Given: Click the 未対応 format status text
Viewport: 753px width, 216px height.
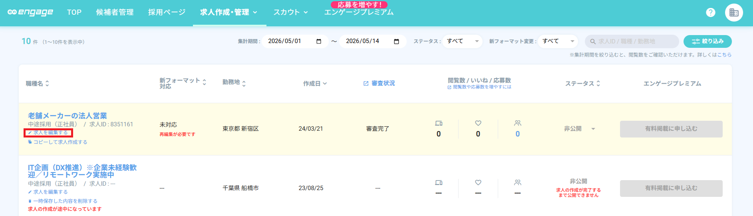Looking at the screenshot, I should point(168,125).
